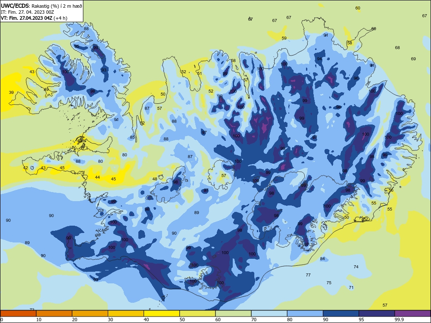Click the legend tick label '99.9'
431x323 pixels.
pos(400,320)
